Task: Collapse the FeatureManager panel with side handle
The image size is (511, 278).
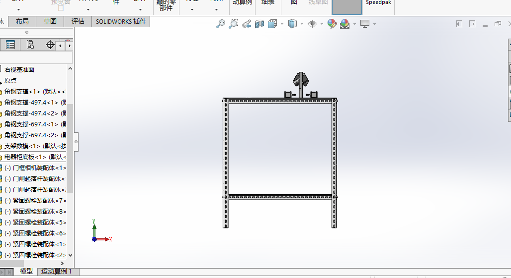Action: [x=76, y=142]
